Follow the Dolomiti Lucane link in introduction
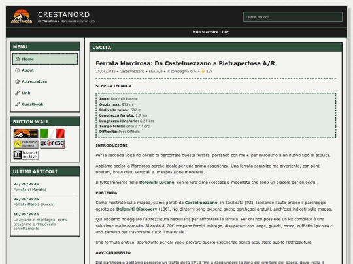 click(x=157, y=183)
